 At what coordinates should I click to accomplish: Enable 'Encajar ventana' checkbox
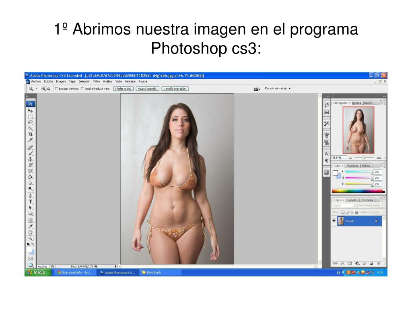pyautogui.click(x=57, y=89)
